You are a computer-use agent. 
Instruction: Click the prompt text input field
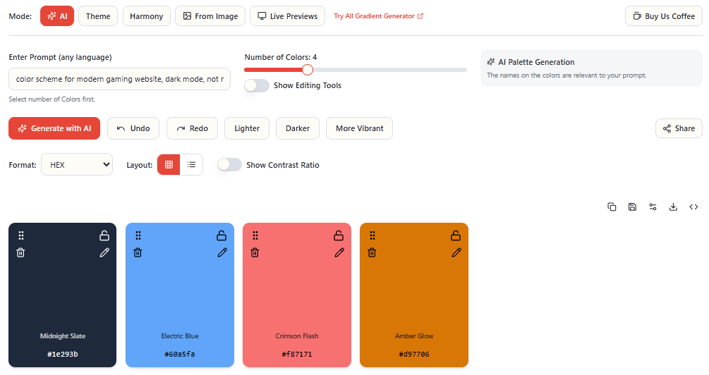point(119,79)
